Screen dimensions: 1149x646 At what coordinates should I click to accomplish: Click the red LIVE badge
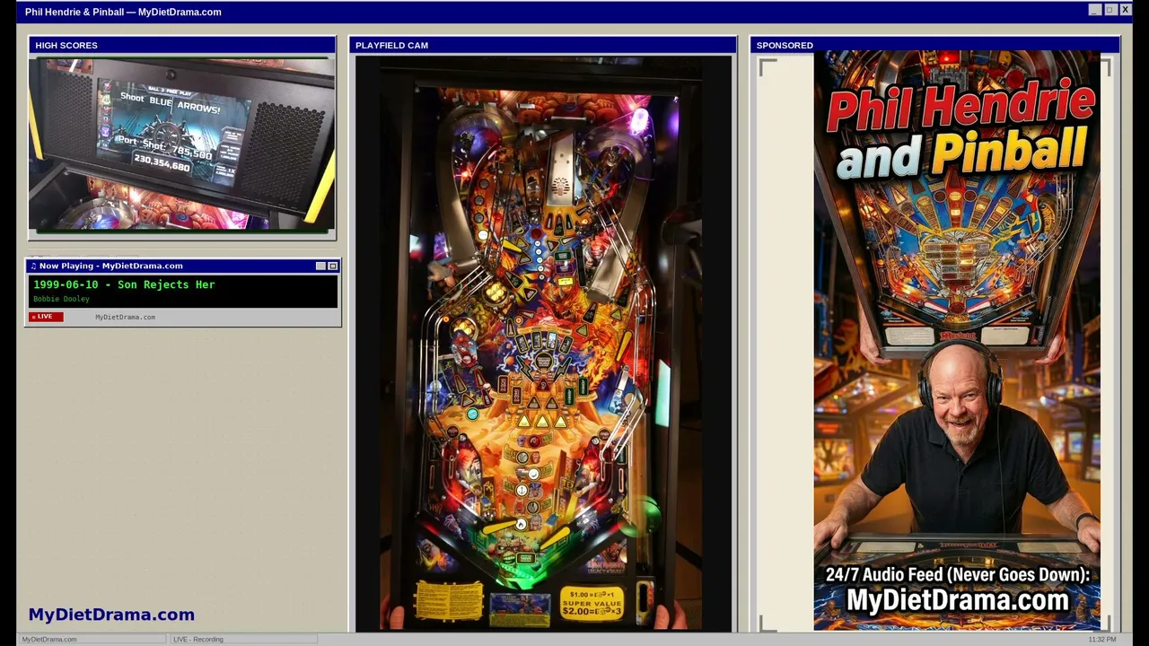click(46, 317)
